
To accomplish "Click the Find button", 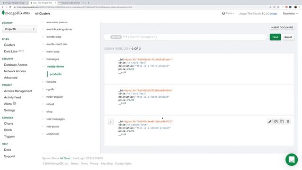I will pyautogui.click(x=275, y=37).
